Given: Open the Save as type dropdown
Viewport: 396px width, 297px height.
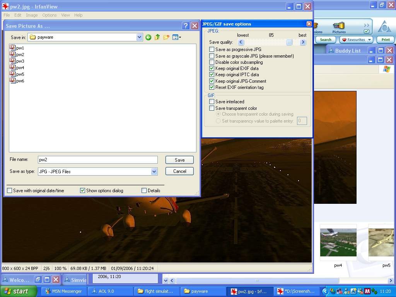Looking at the screenshot, I should (154, 171).
